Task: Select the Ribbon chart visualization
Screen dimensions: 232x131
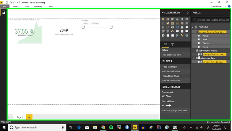Action: click(x=187, y=23)
